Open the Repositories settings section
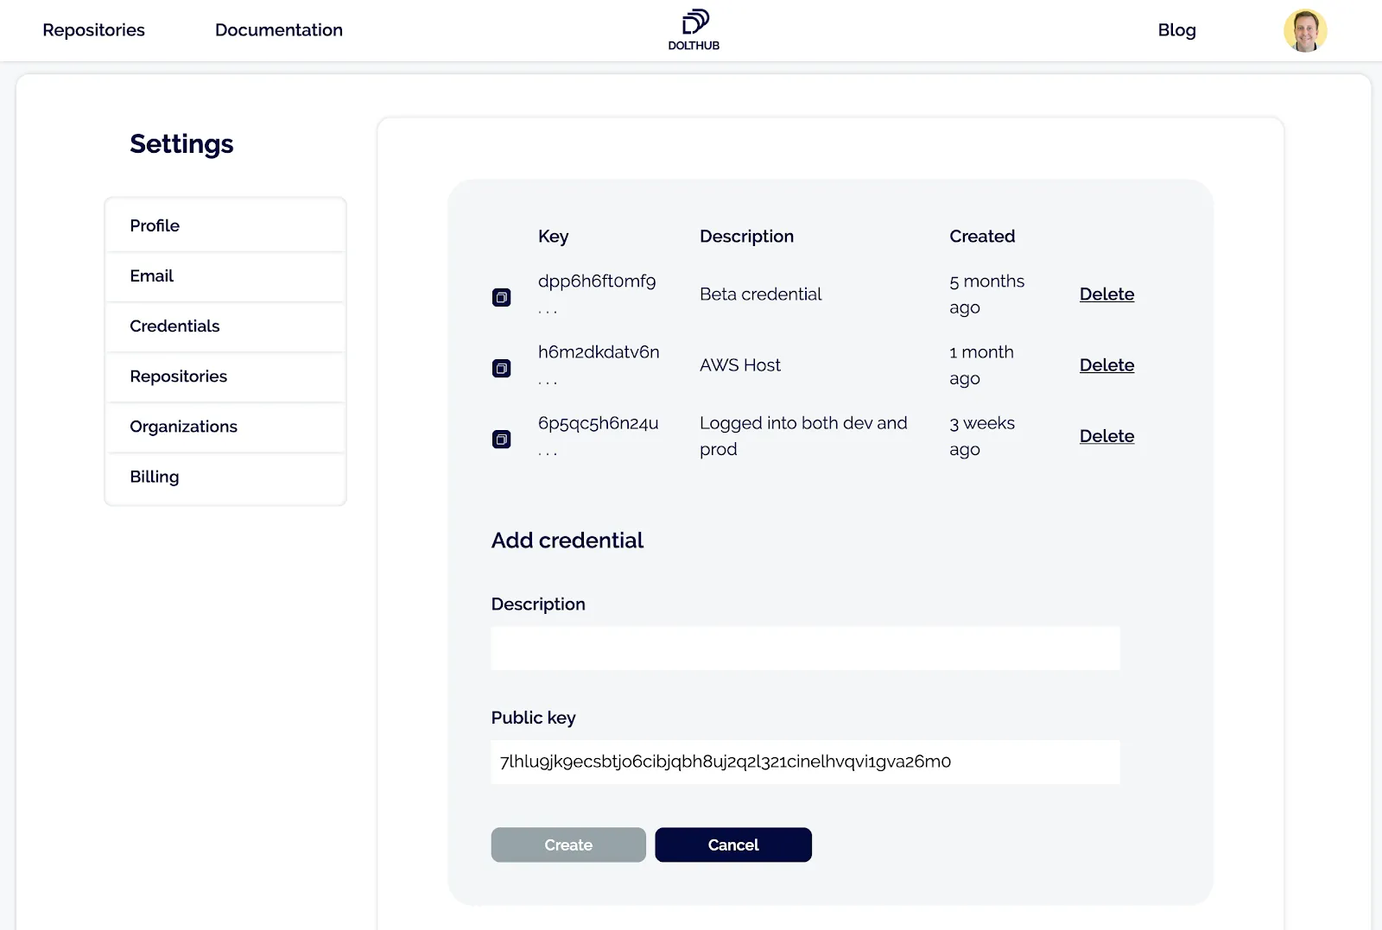The width and height of the screenshot is (1382, 930). tap(178, 376)
